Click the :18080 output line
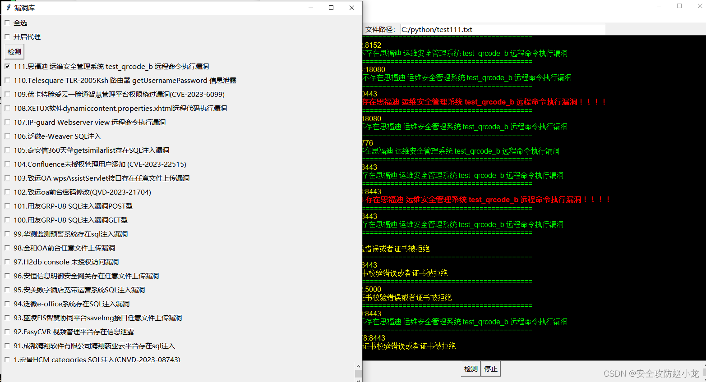This screenshot has width=706, height=382. 374,69
